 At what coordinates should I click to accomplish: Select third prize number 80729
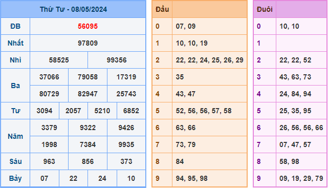tap(49, 94)
